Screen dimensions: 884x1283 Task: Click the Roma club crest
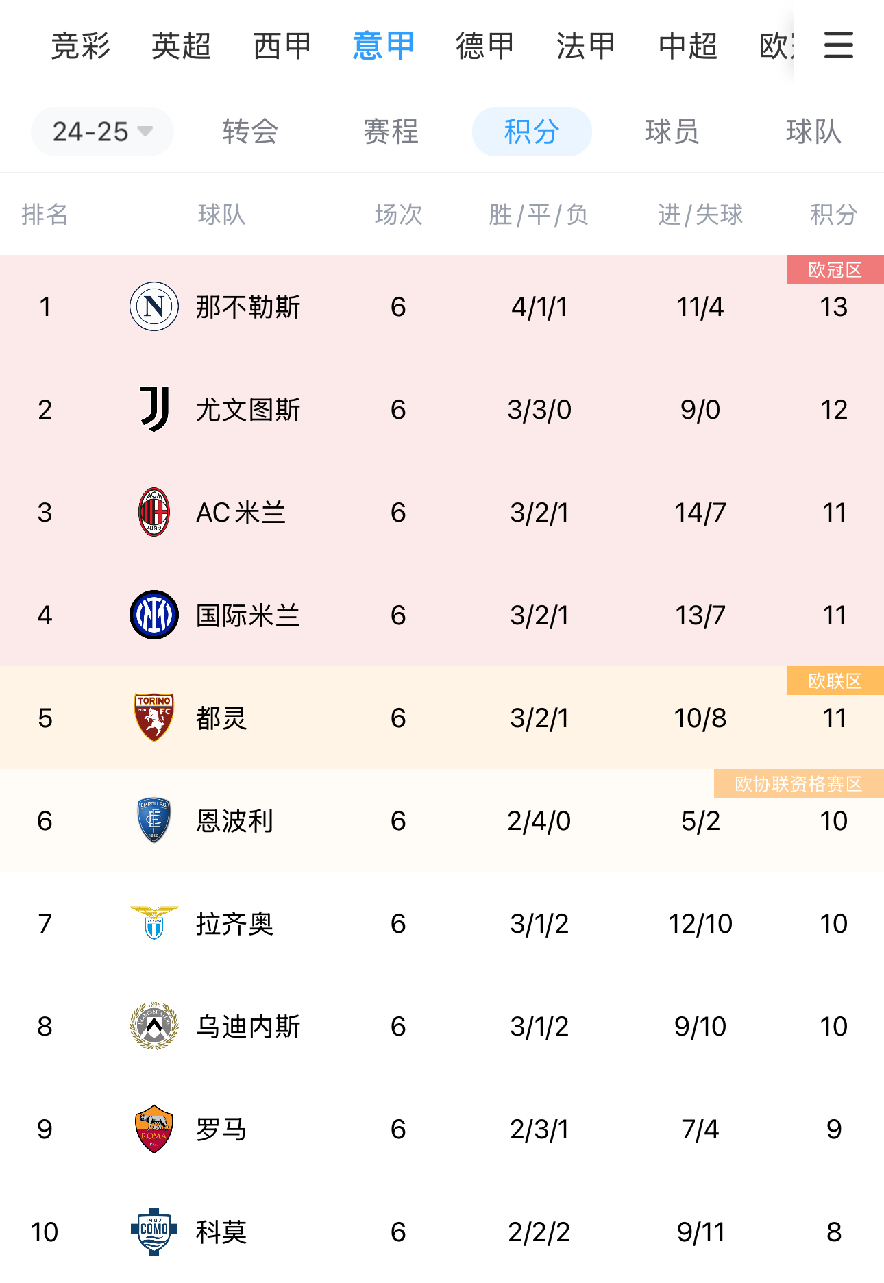[154, 1129]
